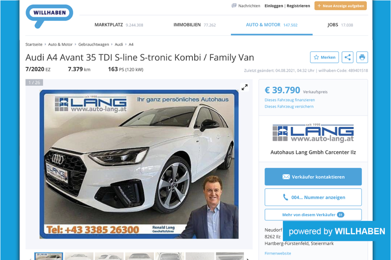Click the Autohaus Lang dealer logo
391x260 pixels.
(x=313, y=133)
